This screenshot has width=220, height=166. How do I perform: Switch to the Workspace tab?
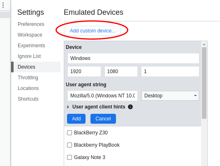tap(30, 35)
